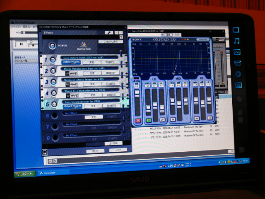Image resolution: width=265 pixels, height=199 pixels.
Task: Click the LO band FREQ value field
Action: pyautogui.click(x=147, y=86)
